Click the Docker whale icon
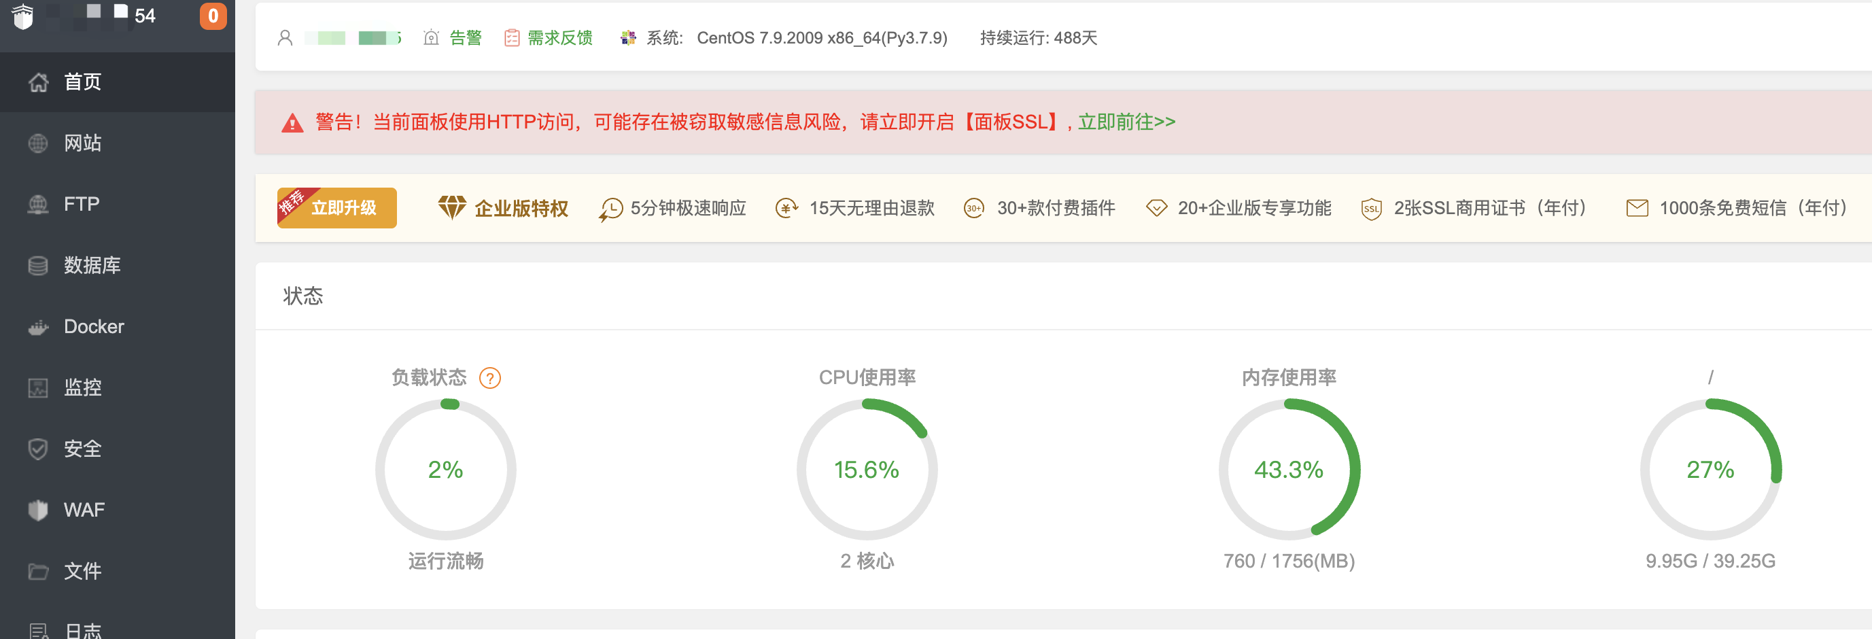Image resolution: width=1872 pixels, height=639 pixels. pos(38,328)
